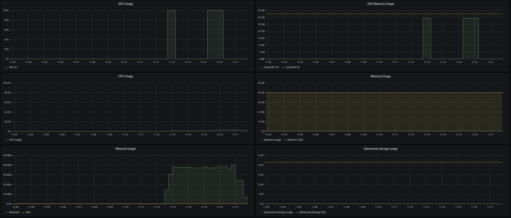Show only the Memory Total legend series
Viewport: 511px width, 218px height.
(295, 139)
